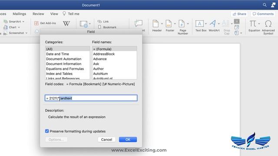This screenshot has height=156, width=278.
Task: Expand the Header dropdown arrow
Action: click(x=162, y=23)
